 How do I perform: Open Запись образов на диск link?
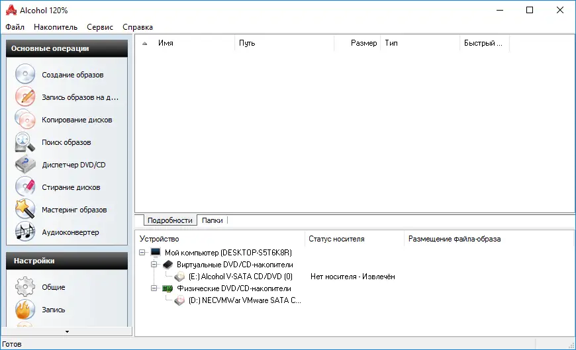pos(80,97)
